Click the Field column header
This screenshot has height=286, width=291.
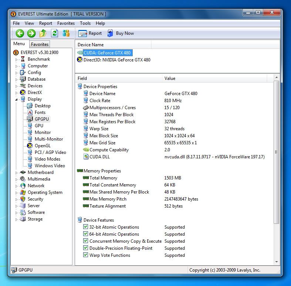point(119,78)
